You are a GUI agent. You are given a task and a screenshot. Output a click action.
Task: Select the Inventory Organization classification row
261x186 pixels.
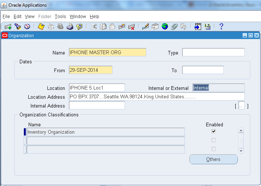106,132
